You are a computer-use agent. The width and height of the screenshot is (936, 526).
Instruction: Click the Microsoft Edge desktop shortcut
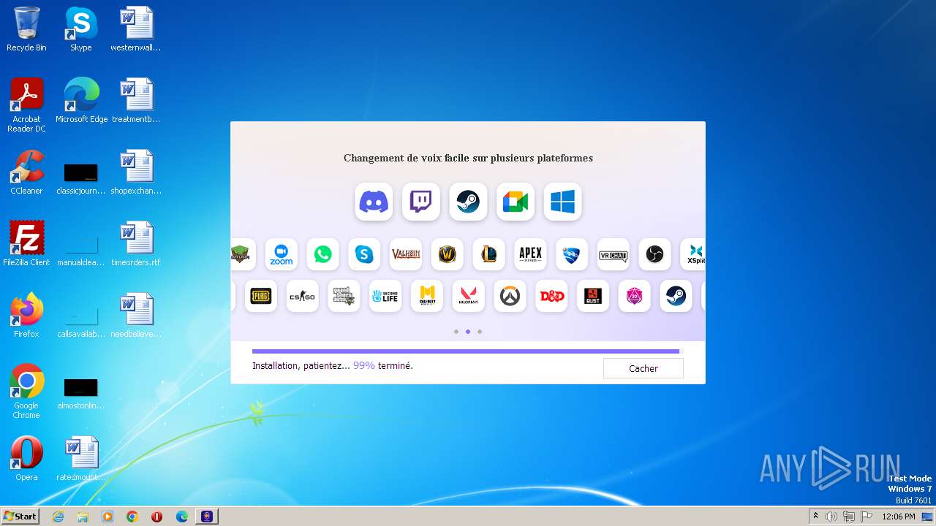click(81, 101)
